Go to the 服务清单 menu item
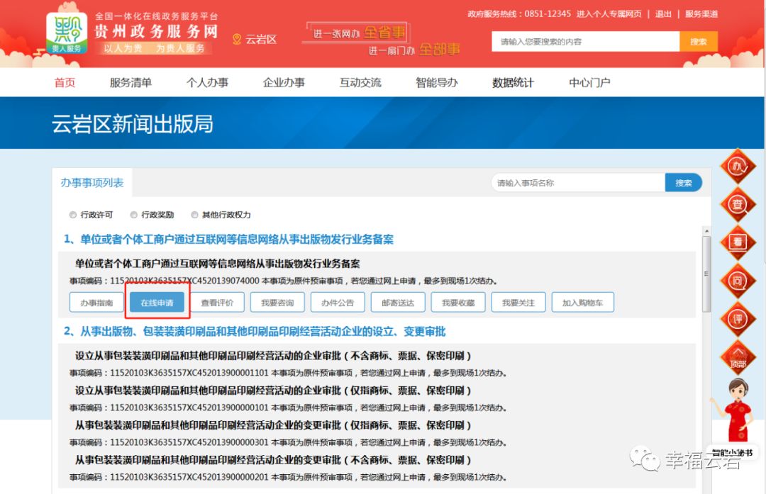The width and height of the screenshot is (766, 494). [131, 82]
